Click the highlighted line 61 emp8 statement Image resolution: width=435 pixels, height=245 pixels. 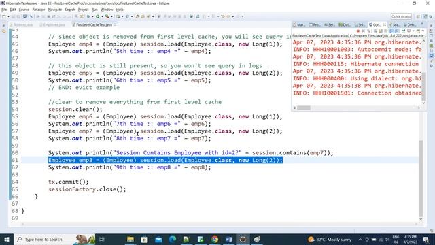pyautogui.click(x=165, y=160)
